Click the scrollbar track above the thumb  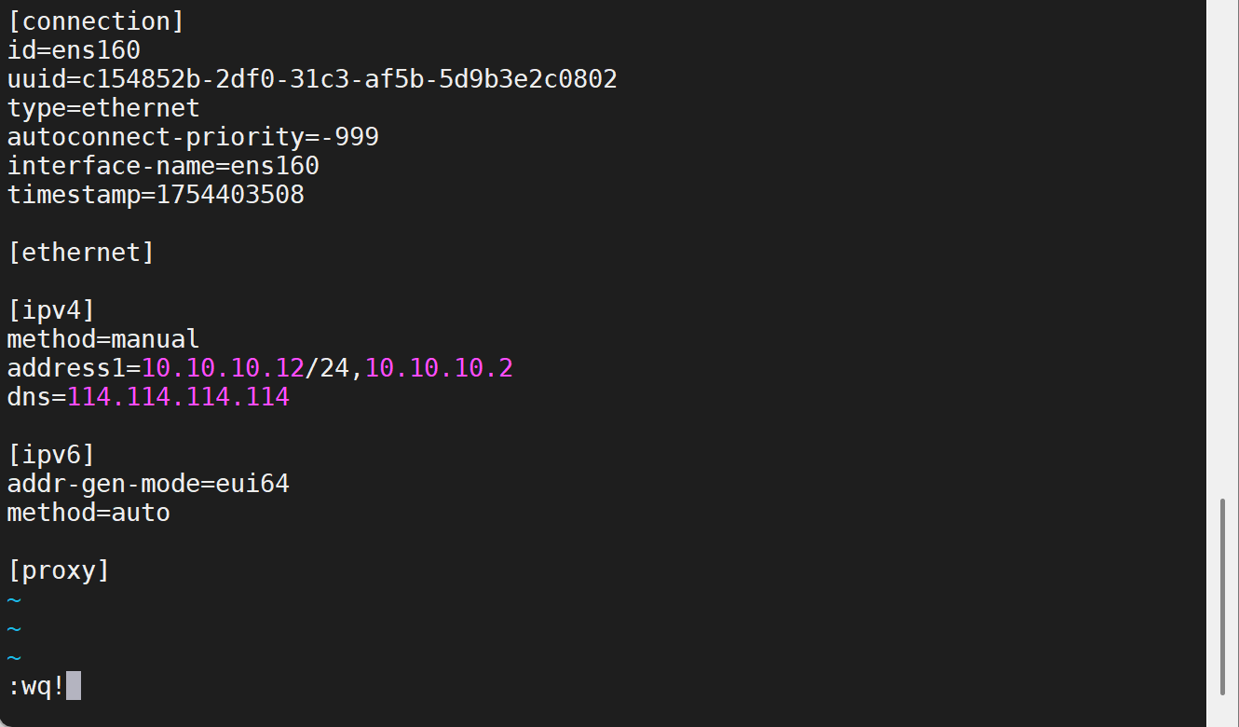tap(1222, 252)
